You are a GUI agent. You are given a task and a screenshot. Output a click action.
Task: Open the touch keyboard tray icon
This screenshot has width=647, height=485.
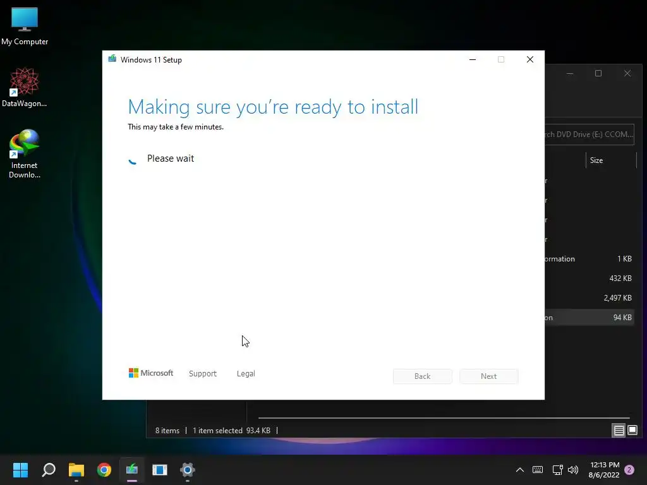(x=538, y=470)
